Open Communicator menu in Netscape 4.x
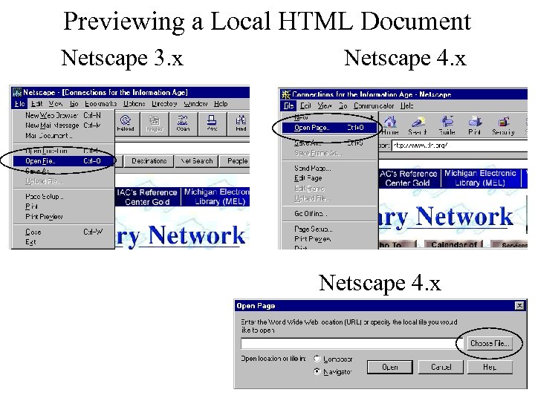The image size is (535, 401). (374, 105)
